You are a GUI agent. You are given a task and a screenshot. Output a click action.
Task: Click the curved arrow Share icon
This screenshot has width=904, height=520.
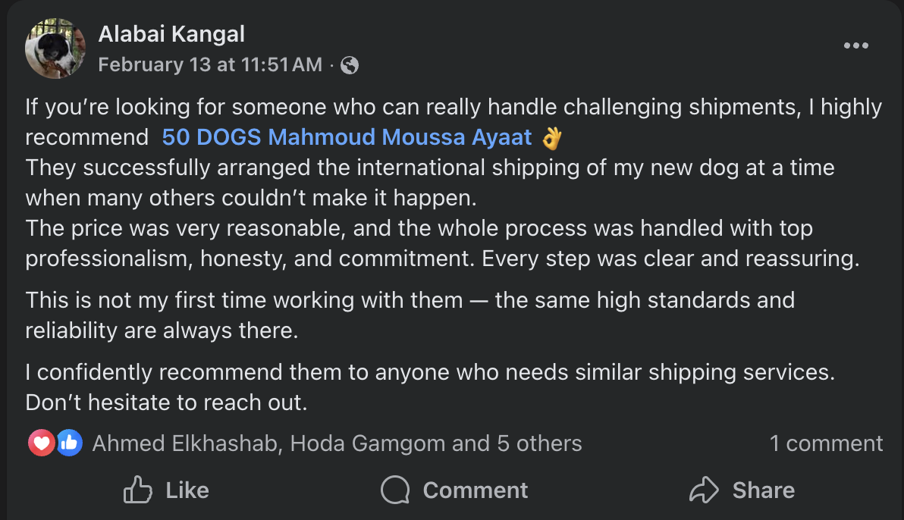(x=703, y=490)
